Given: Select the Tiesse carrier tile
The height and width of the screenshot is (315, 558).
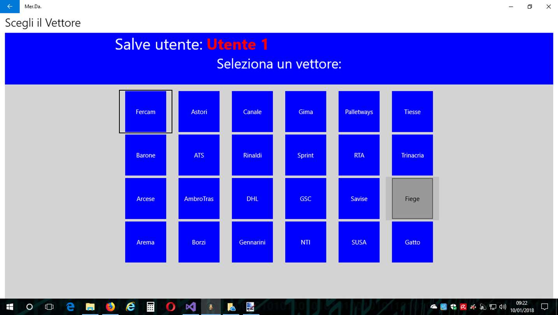Looking at the screenshot, I should (412, 112).
